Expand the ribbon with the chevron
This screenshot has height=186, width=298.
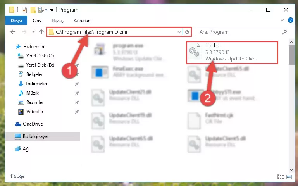pos(282,20)
